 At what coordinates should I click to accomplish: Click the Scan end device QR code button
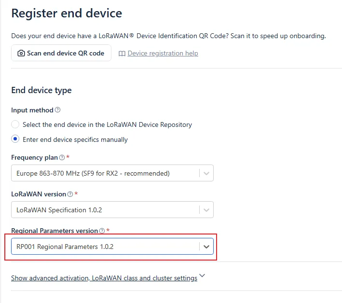61,53
